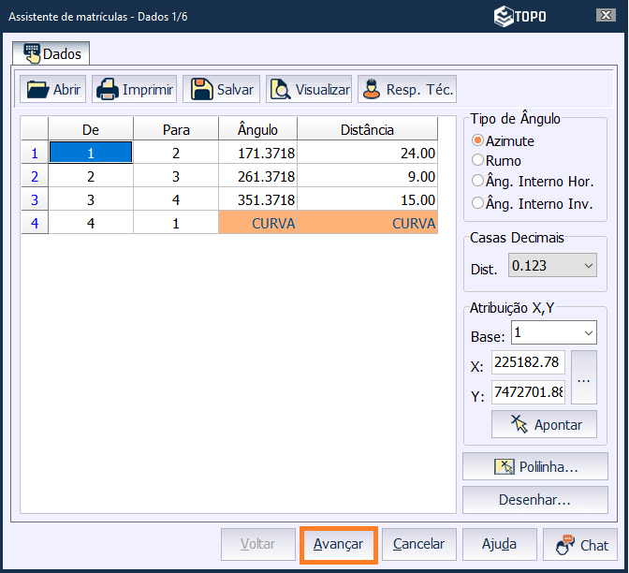Open the Base point dropdown
Screen dimensions: 629x573
[x=588, y=333]
